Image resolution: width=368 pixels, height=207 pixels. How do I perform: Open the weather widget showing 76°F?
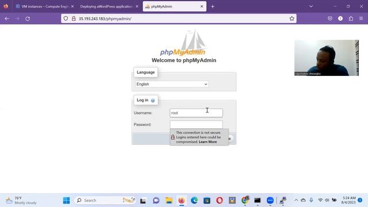pyautogui.click(x=21, y=201)
